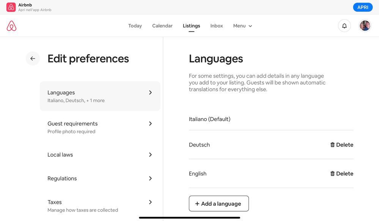Open the Regulations settings row
This screenshot has height=221, width=379.
coord(100,179)
